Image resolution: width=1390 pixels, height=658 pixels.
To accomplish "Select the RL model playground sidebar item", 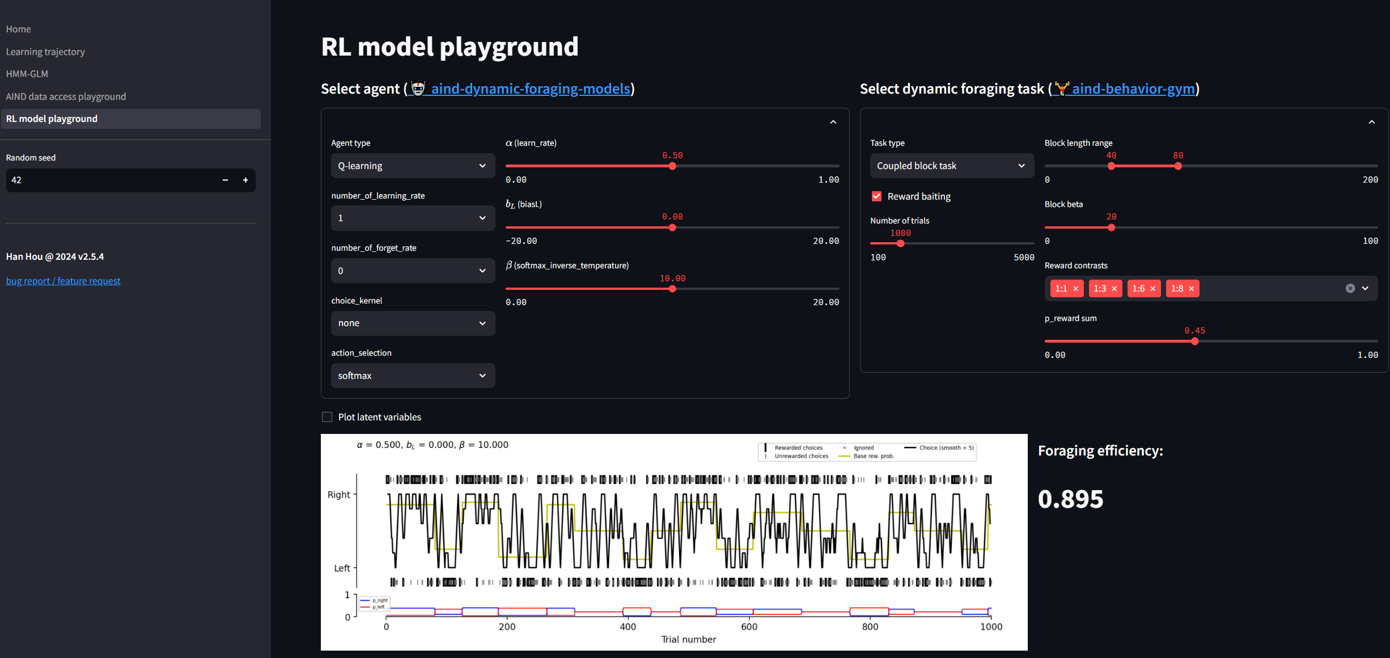I will (x=131, y=119).
